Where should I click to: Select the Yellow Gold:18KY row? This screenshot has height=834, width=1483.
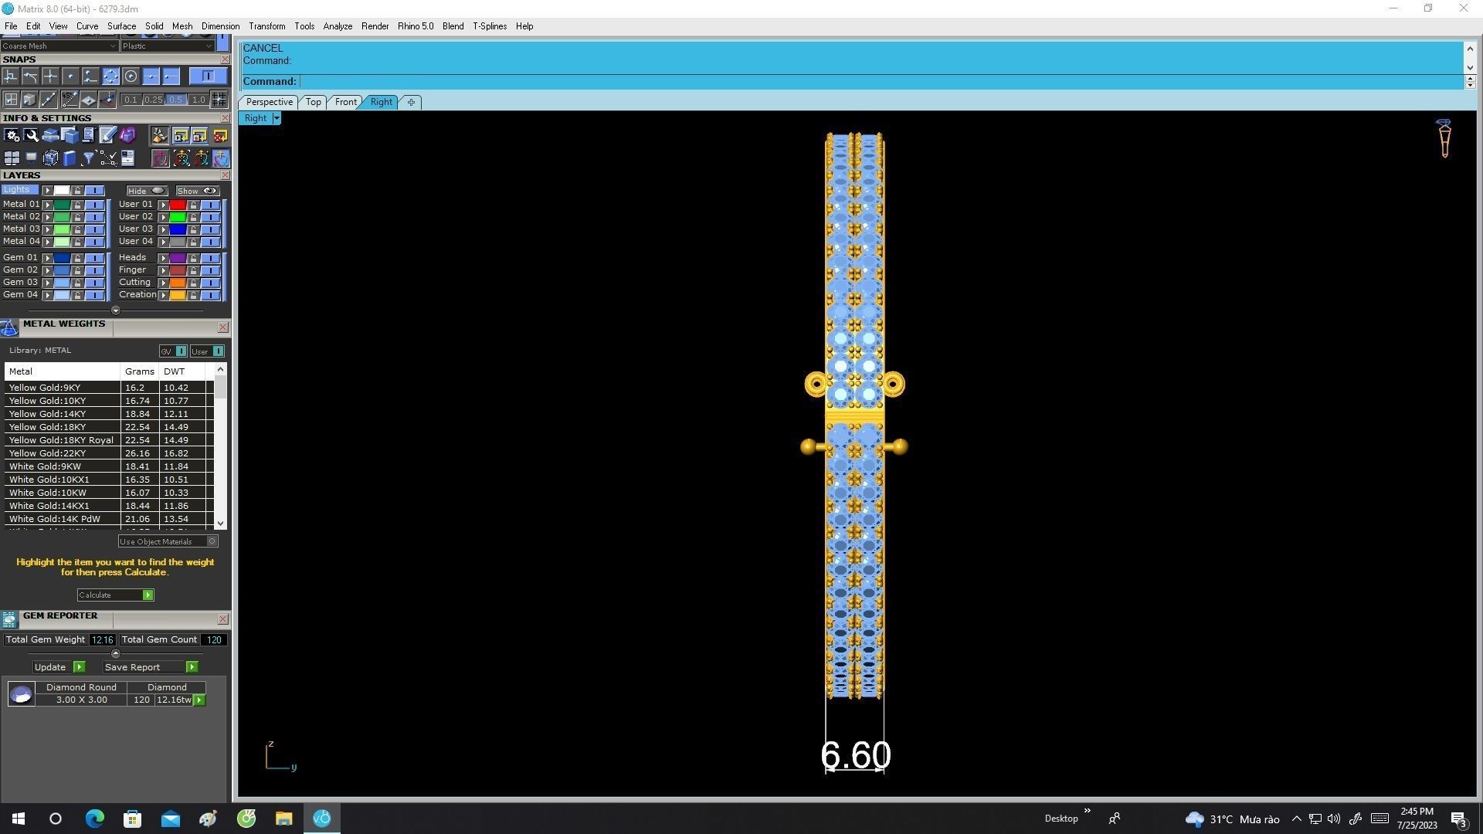click(47, 427)
